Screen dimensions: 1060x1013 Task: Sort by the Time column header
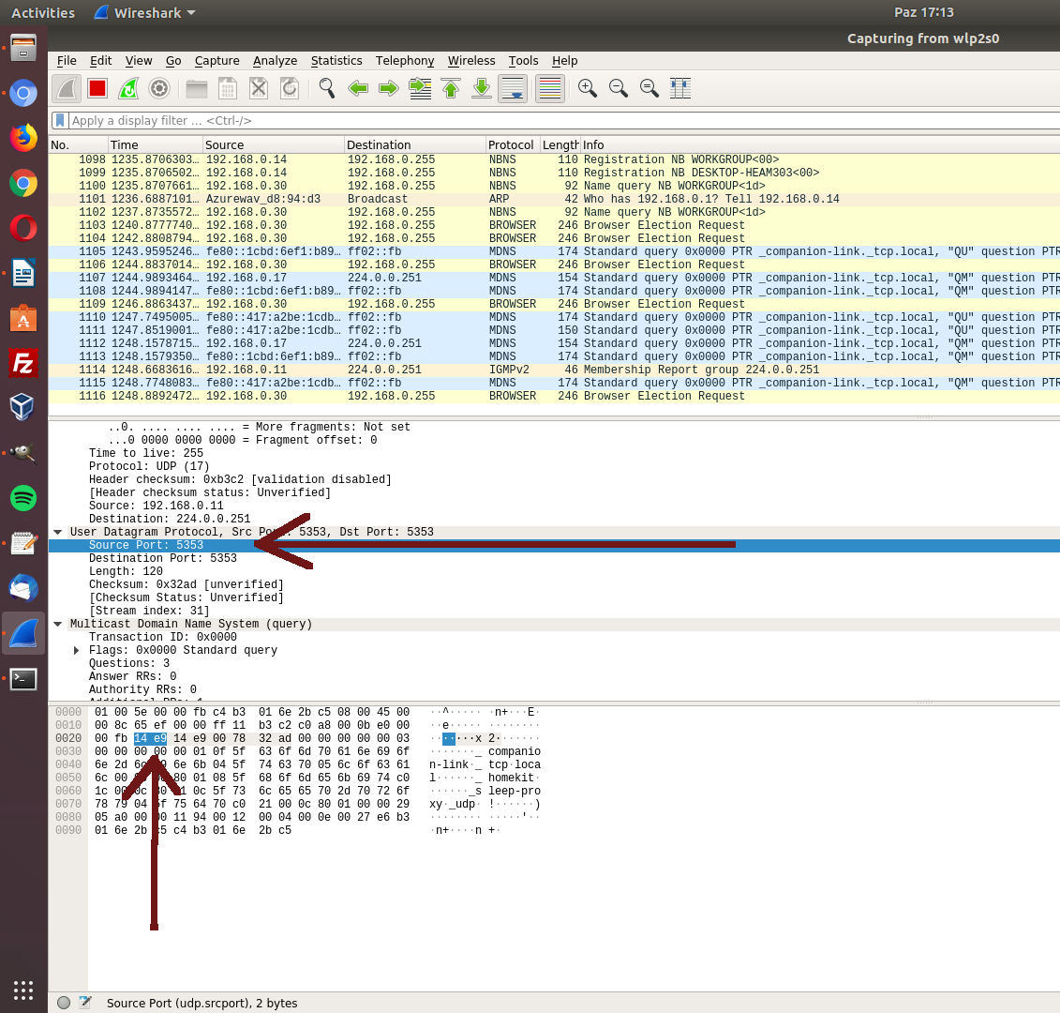(x=156, y=144)
